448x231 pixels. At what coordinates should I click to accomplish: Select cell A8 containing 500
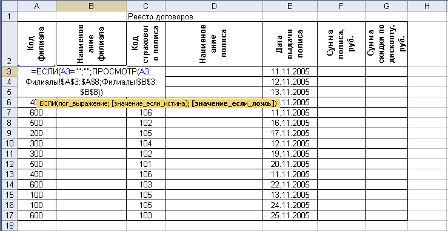point(36,123)
